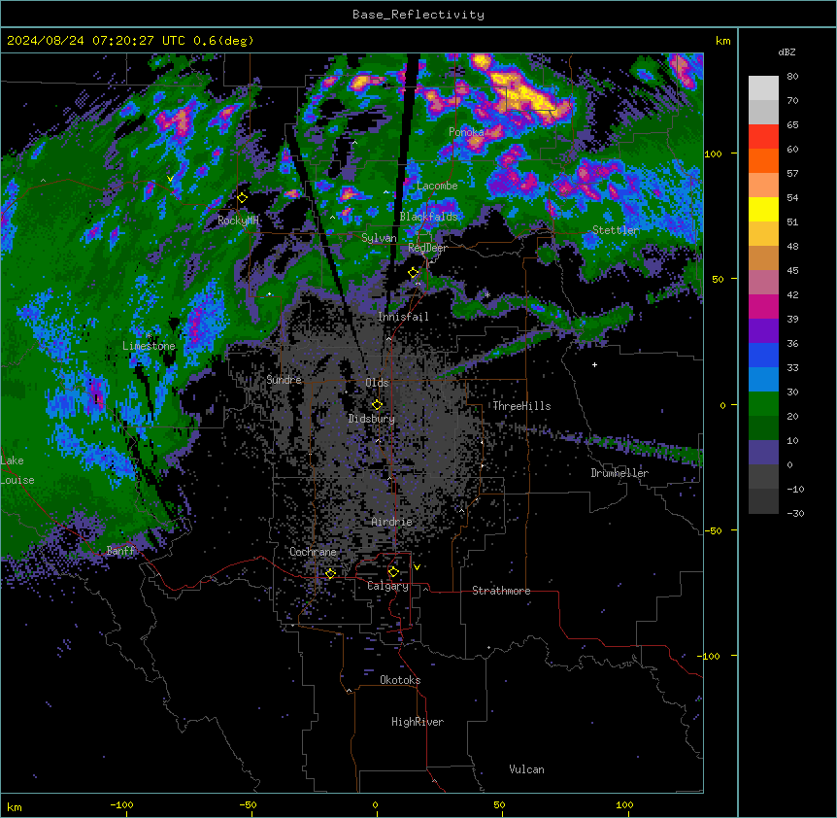The width and height of the screenshot is (837, 818).
Task: Click the HighRiver city label
Action: click(x=418, y=722)
